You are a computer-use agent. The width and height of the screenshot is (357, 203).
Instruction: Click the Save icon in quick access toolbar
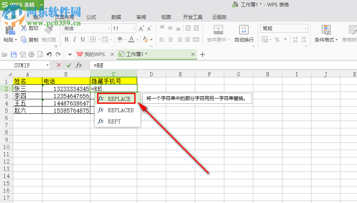14,54
